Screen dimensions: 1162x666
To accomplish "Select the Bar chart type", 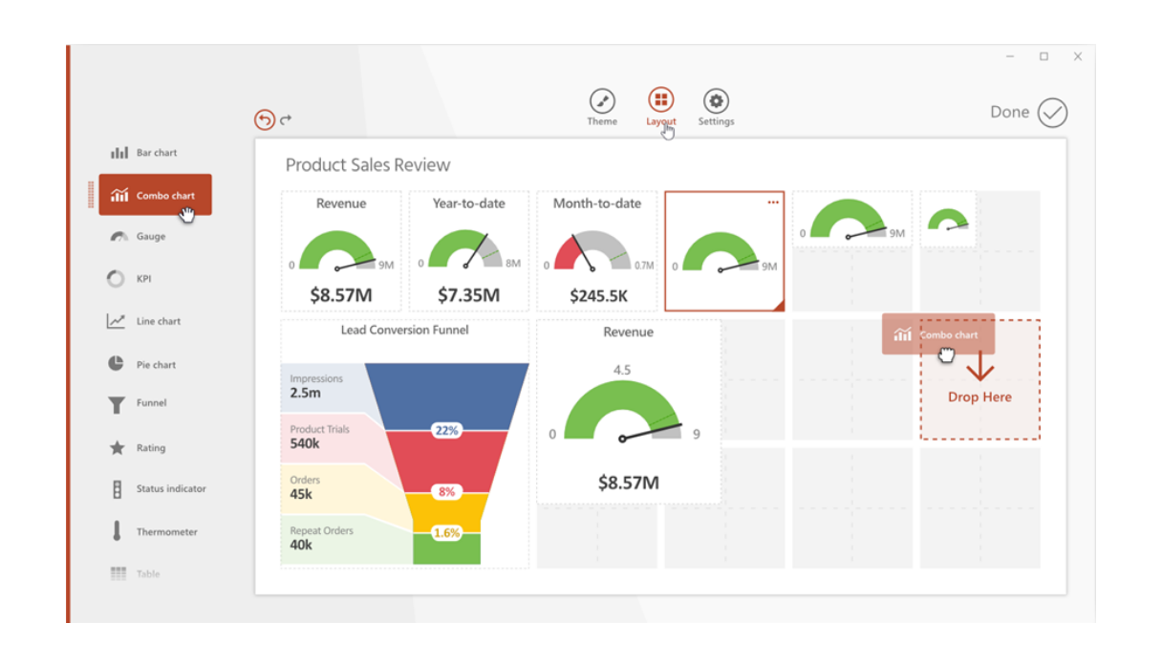I will [148, 152].
